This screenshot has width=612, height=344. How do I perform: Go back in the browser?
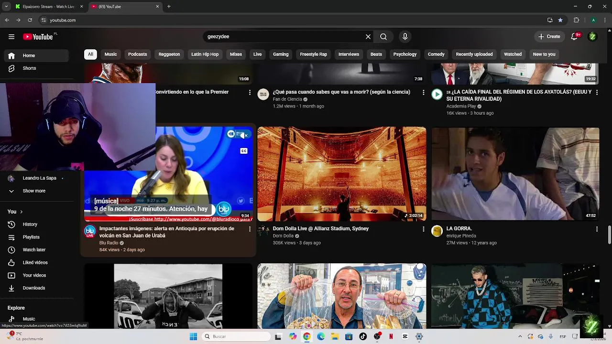(x=7, y=20)
